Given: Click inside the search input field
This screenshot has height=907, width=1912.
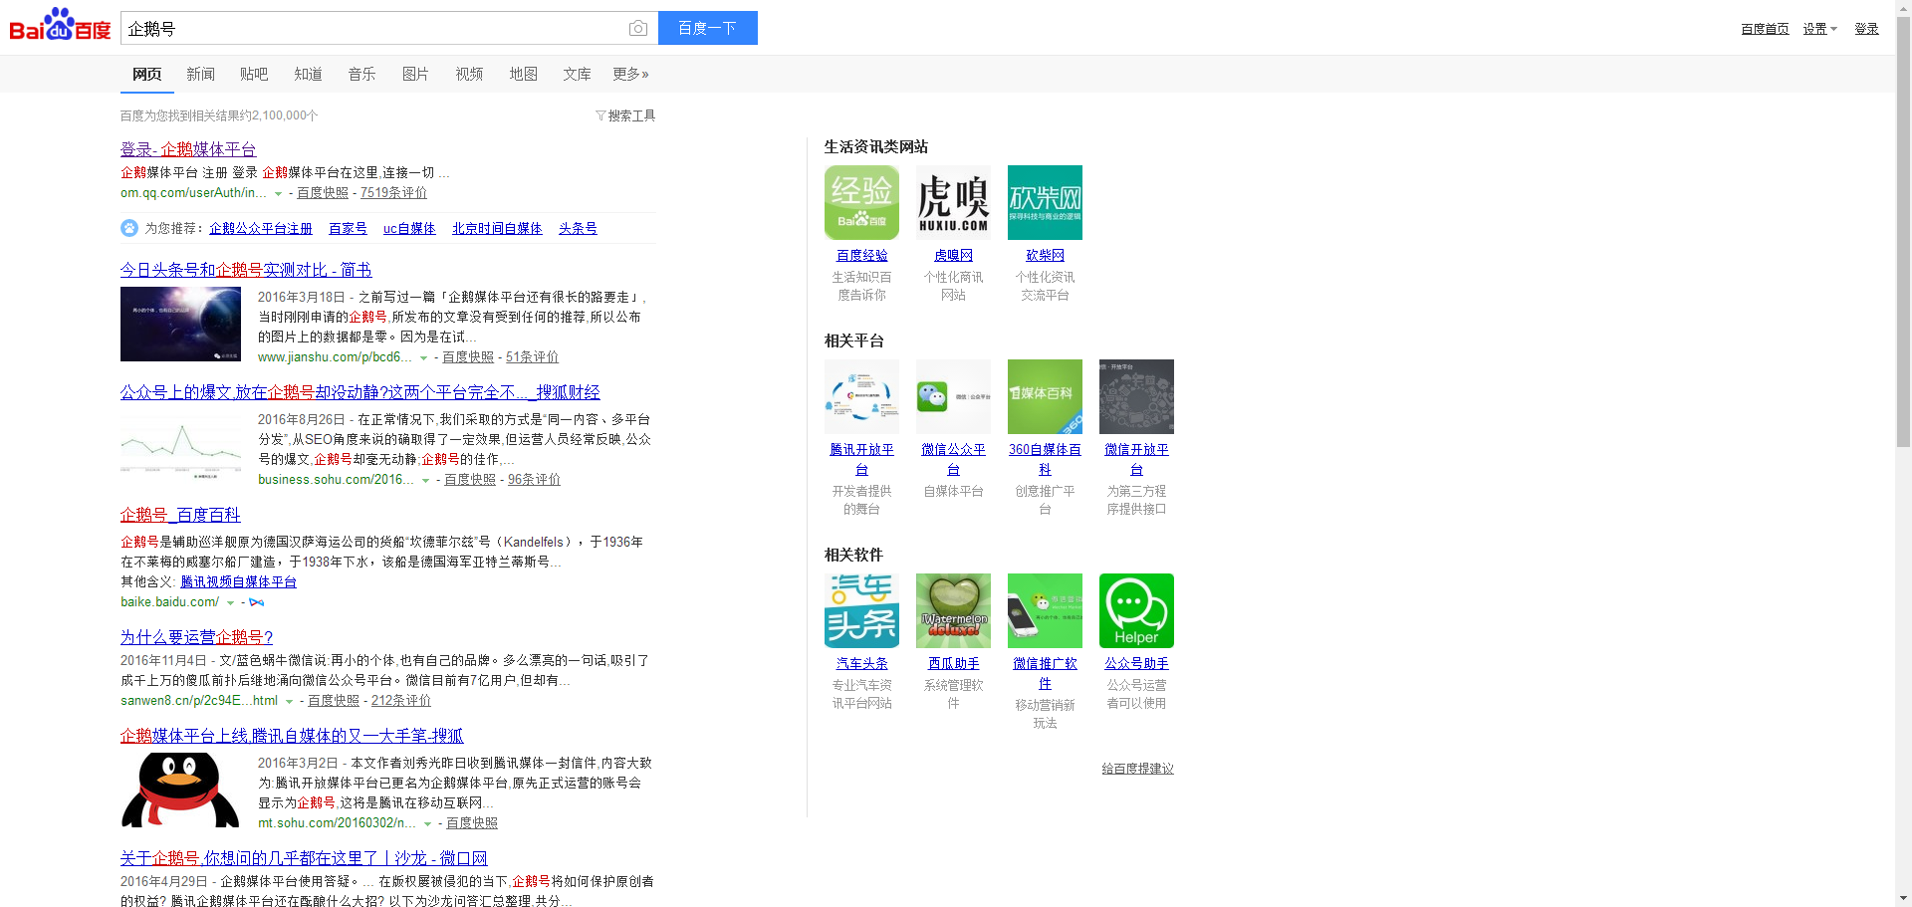Looking at the screenshot, I should click(378, 28).
